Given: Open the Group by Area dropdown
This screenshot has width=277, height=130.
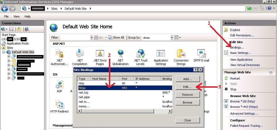Looking at the screenshot, I should coord(172,37).
